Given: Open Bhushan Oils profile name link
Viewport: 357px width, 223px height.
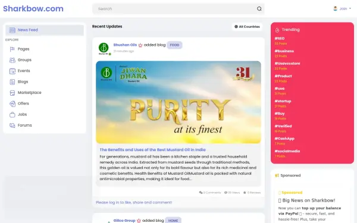Looking at the screenshot, I should (x=125, y=45).
